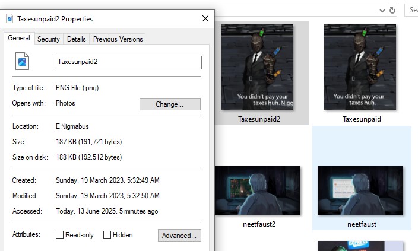Click the Modified date value 5:32:50 AM
Viewport: 418px width, 251px height.
point(107,196)
